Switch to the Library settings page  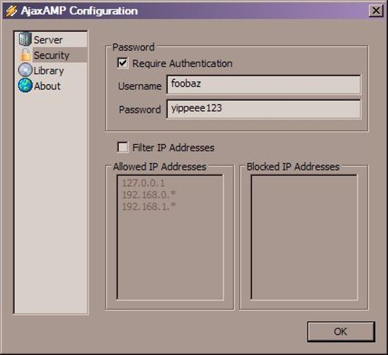pyautogui.click(x=49, y=71)
